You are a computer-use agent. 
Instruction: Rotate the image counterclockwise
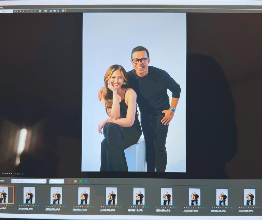(20, 11)
